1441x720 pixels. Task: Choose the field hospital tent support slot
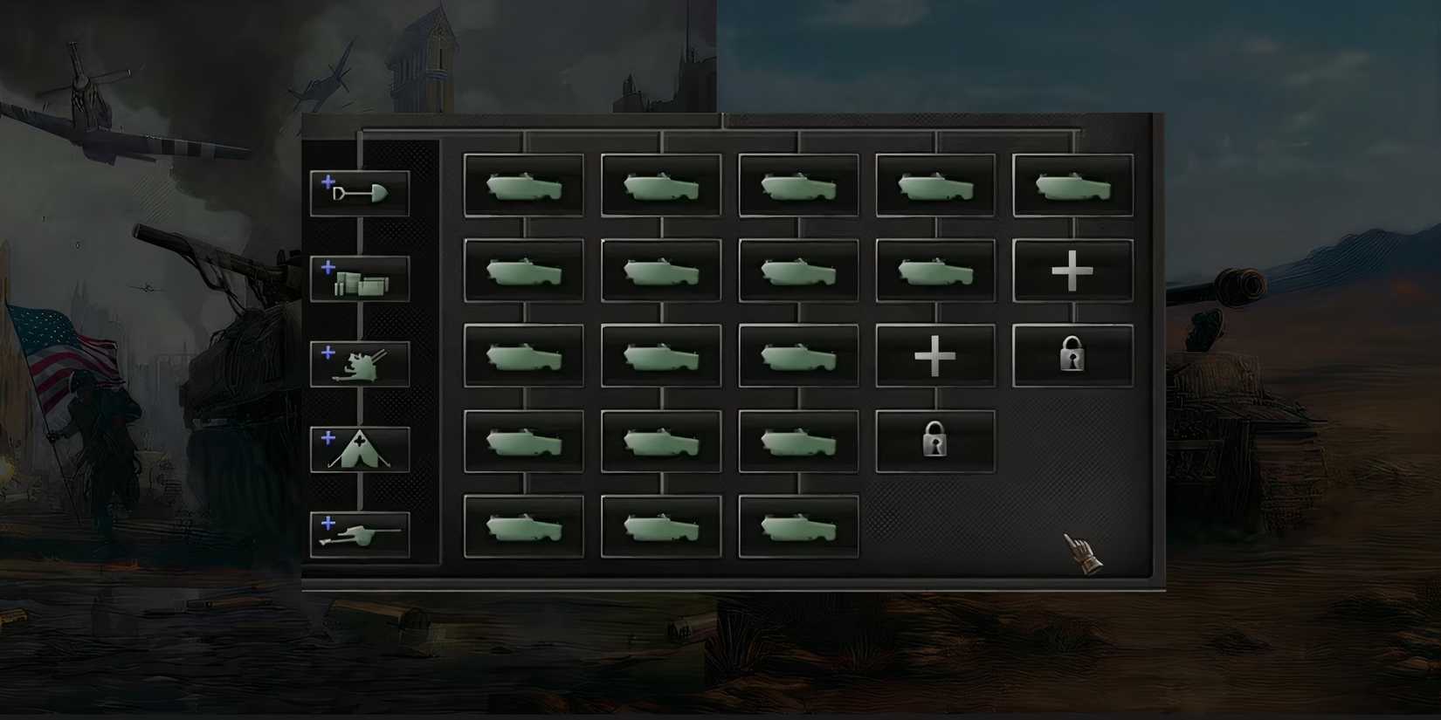(360, 449)
